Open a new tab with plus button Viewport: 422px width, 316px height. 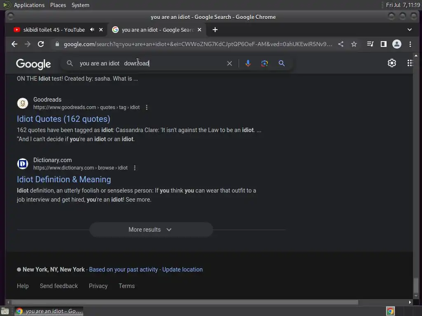coord(215,30)
